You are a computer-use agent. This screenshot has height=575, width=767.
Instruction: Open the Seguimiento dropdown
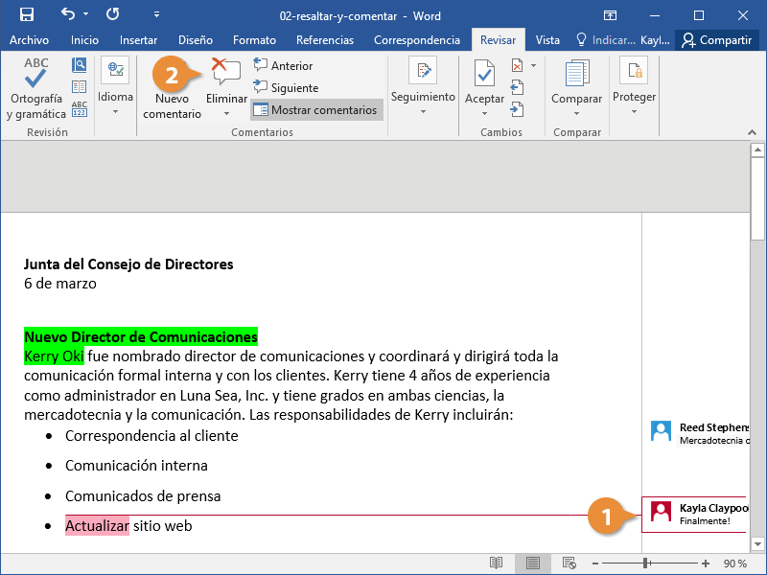(423, 111)
